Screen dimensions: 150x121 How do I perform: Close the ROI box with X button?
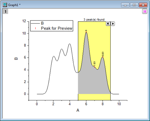tap(108, 24)
